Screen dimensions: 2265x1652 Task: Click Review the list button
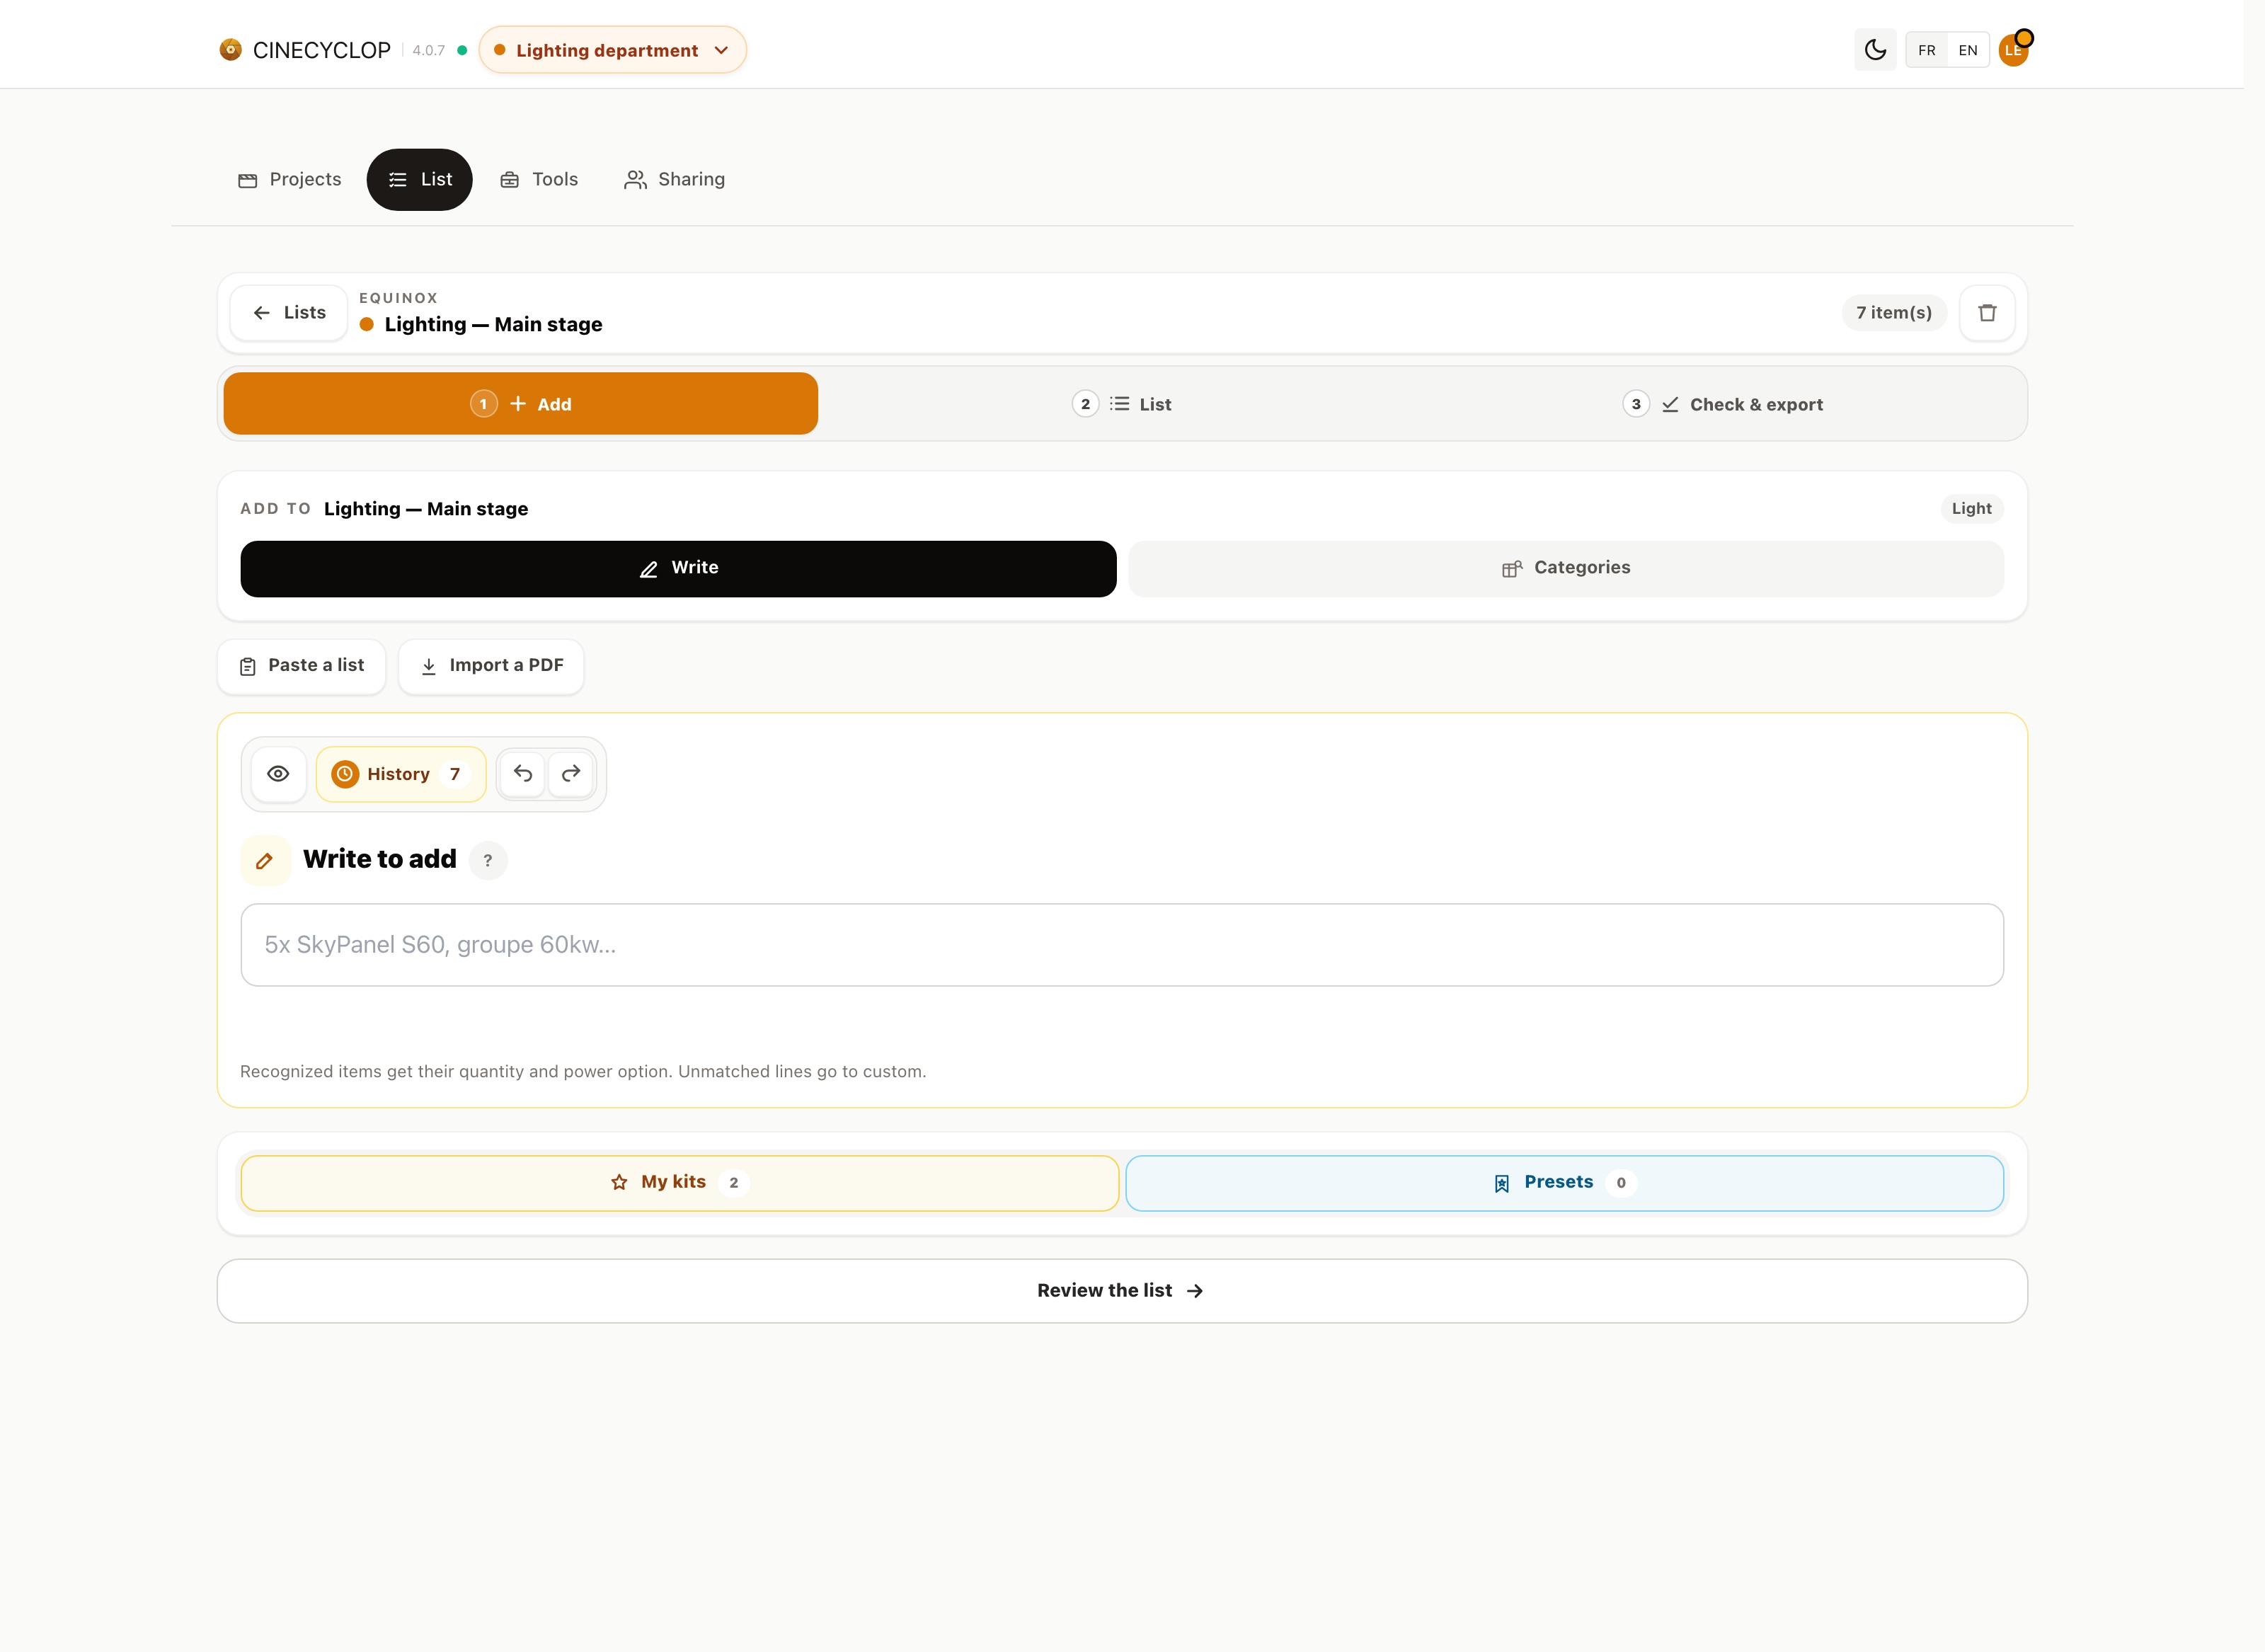tap(1122, 1291)
